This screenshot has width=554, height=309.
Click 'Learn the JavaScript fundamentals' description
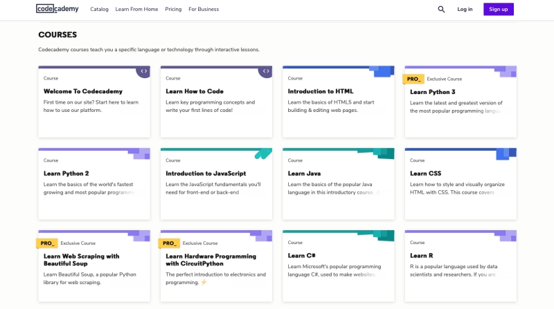(x=213, y=188)
